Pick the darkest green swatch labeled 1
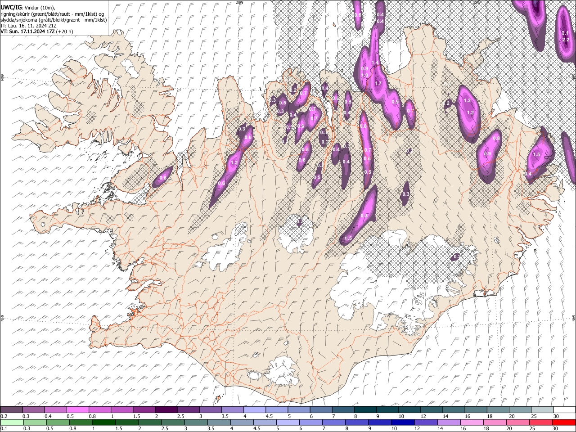Viewport: 576px width, 432px height. [x=103, y=423]
